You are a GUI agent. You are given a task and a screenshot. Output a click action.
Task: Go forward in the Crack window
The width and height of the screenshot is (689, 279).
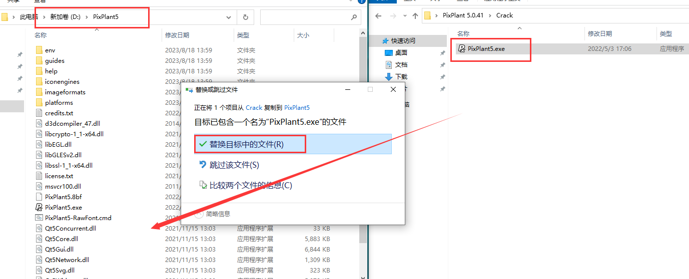393,15
